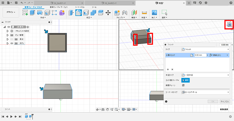
Task: Open timeline settings gear icon
Action: [230, 117]
